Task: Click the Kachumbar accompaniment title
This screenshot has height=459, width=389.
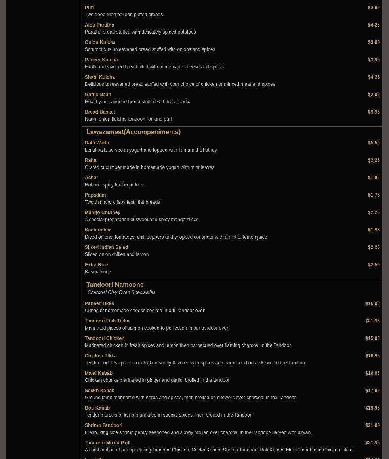Action: point(97,230)
